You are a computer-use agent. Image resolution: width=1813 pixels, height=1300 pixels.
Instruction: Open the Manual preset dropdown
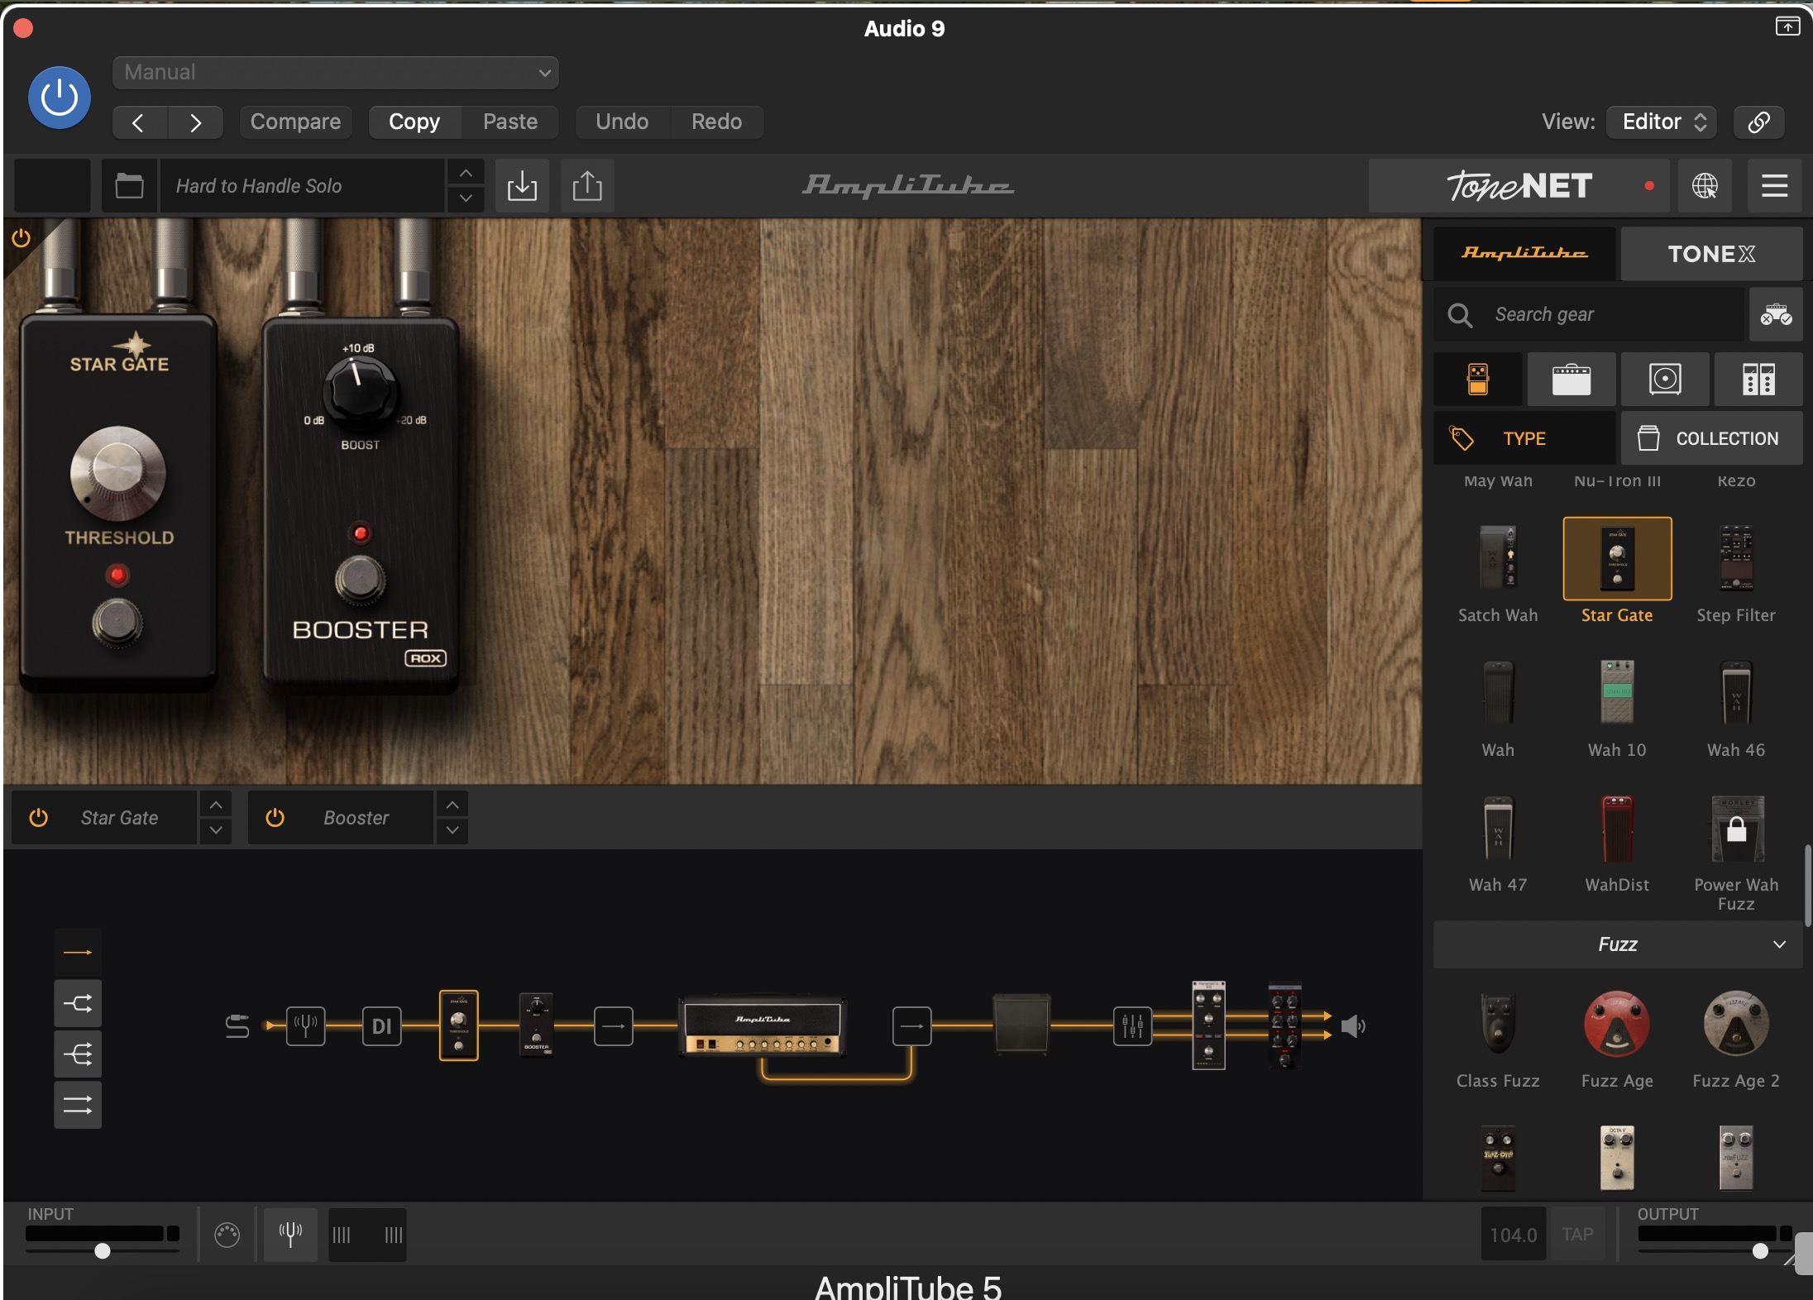click(x=336, y=72)
